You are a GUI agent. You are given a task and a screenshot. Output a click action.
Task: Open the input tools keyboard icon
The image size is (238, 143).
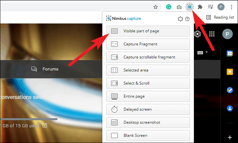point(200,53)
